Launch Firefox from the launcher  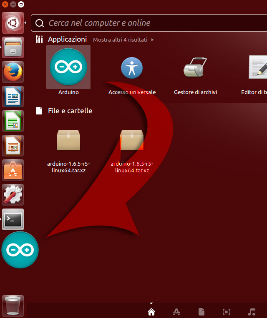(13, 72)
